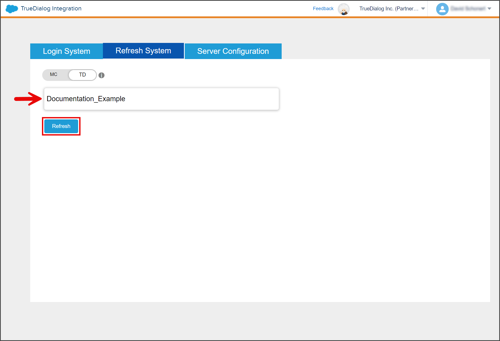The width and height of the screenshot is (500, 341).
Task: Focus the Documentation_Example text field
Action: 162,99
